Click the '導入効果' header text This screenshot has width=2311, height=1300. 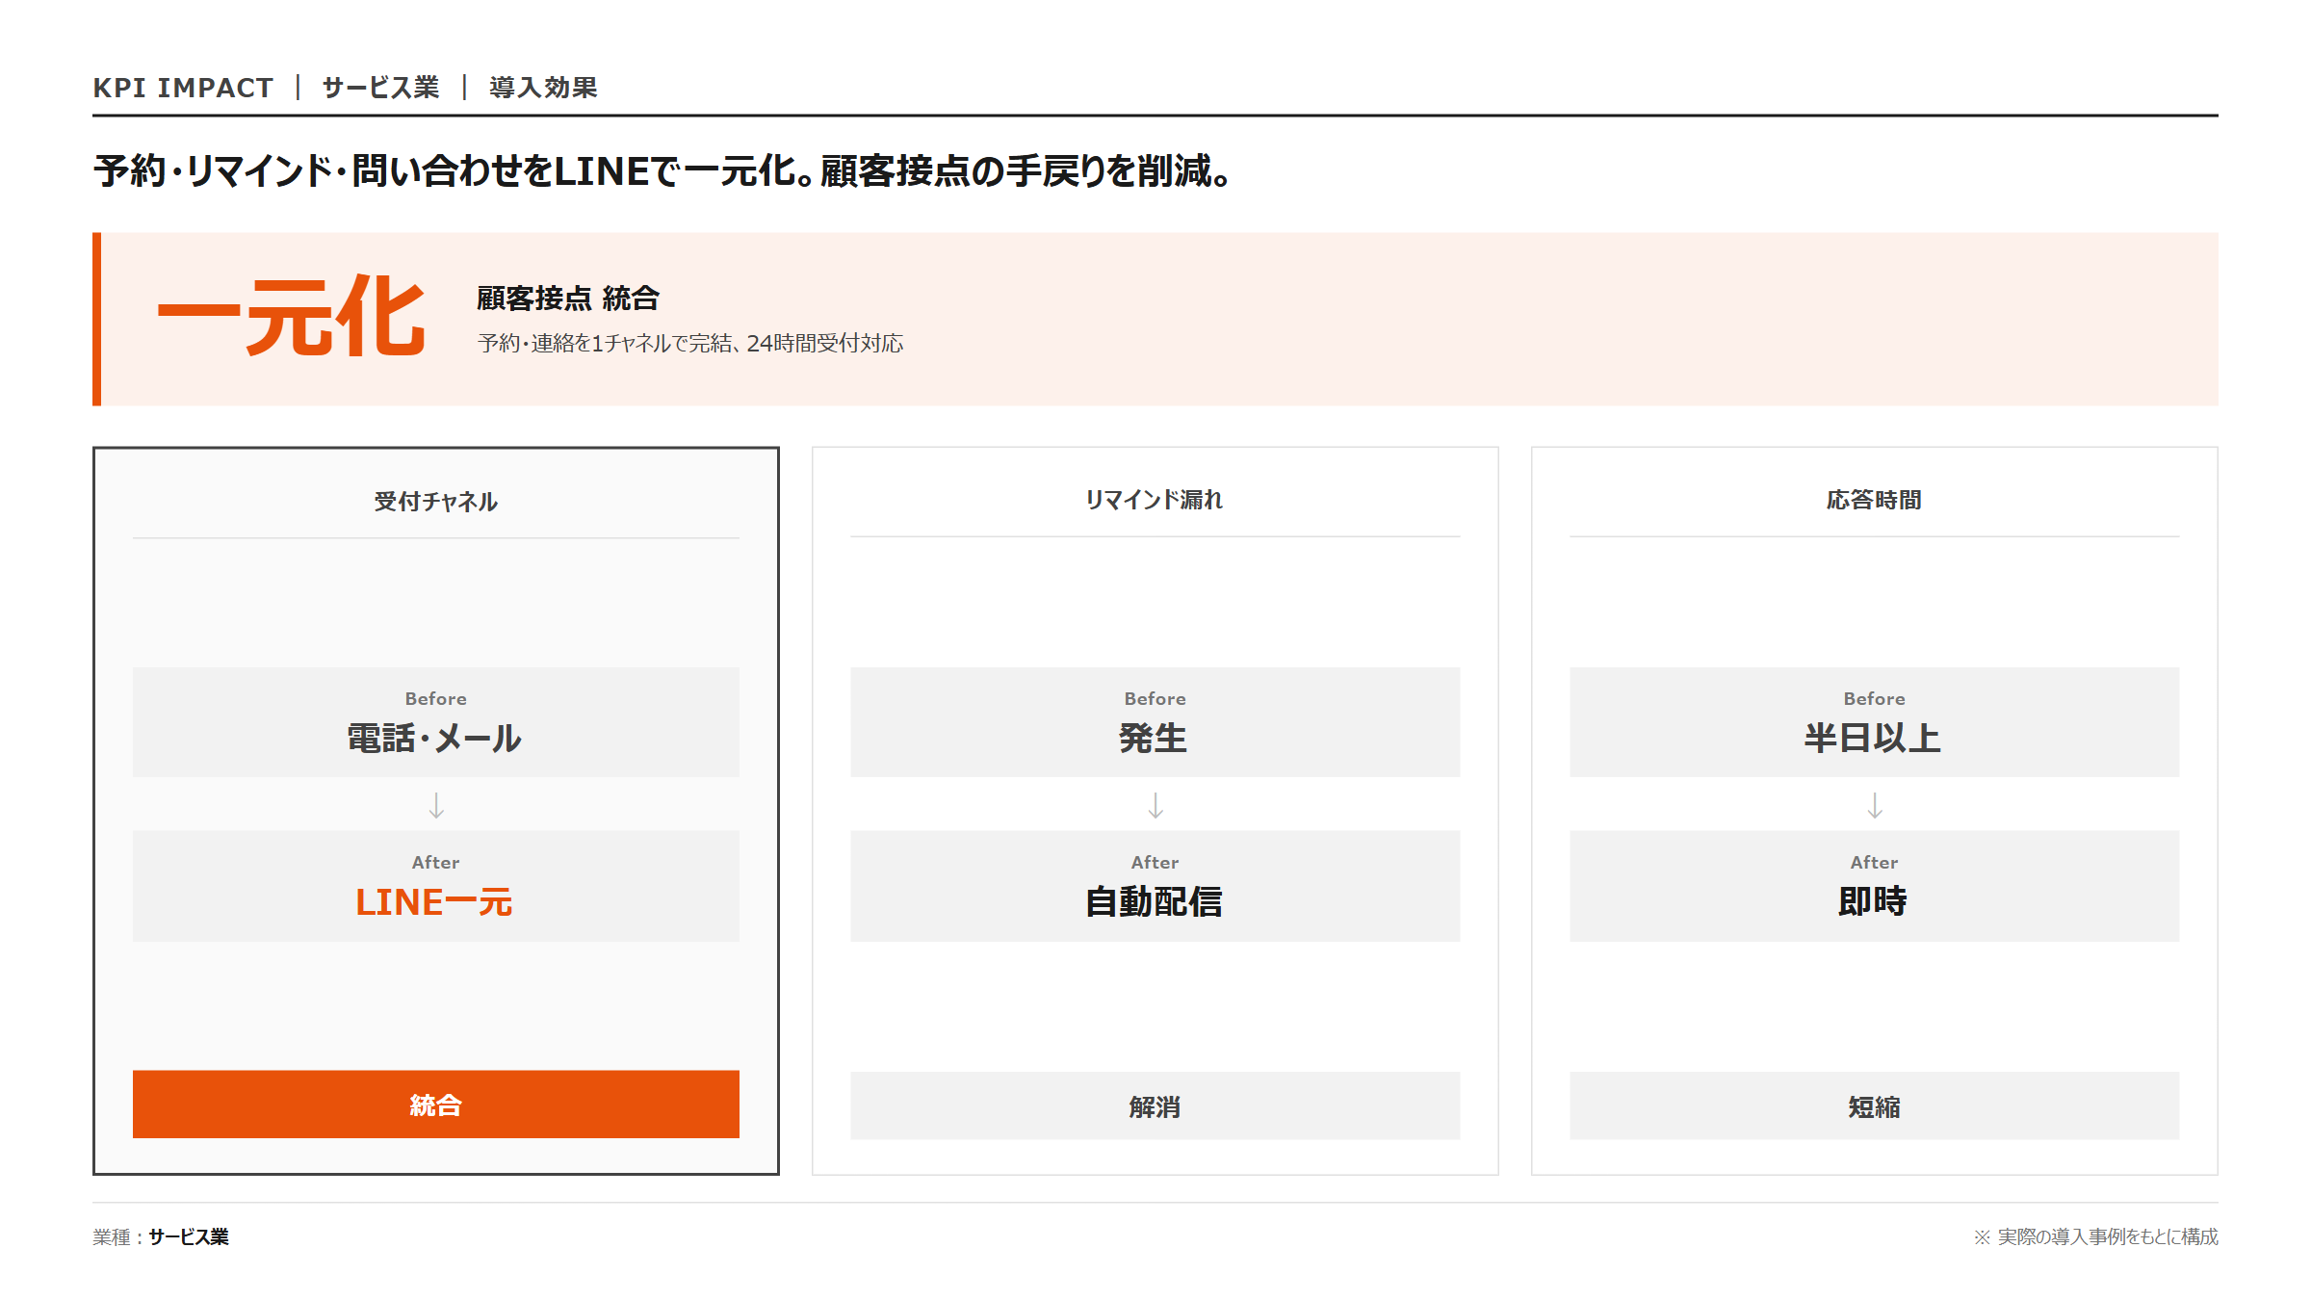(543, 88)
